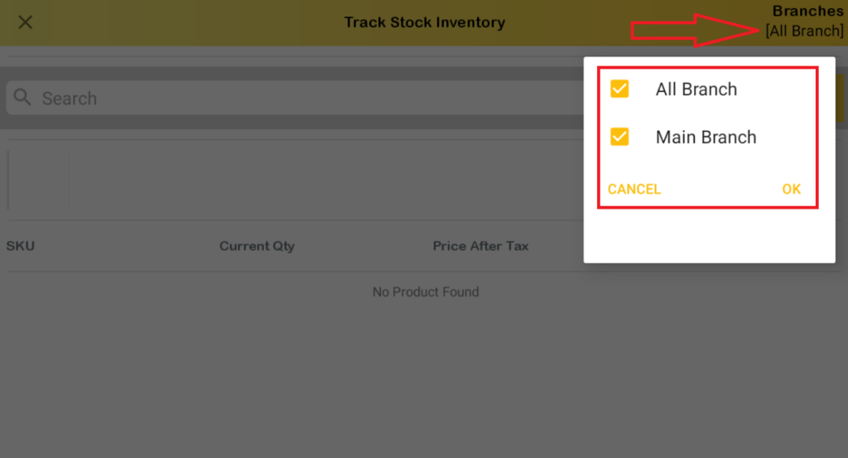Sort by the SKU column header
Image resolution: width=848 pixels, height=458 pixels.
point(21,246)
